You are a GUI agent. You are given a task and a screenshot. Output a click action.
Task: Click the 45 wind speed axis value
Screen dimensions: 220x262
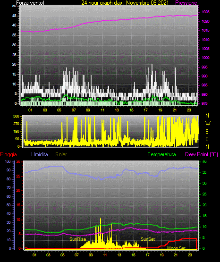[14, 16]
